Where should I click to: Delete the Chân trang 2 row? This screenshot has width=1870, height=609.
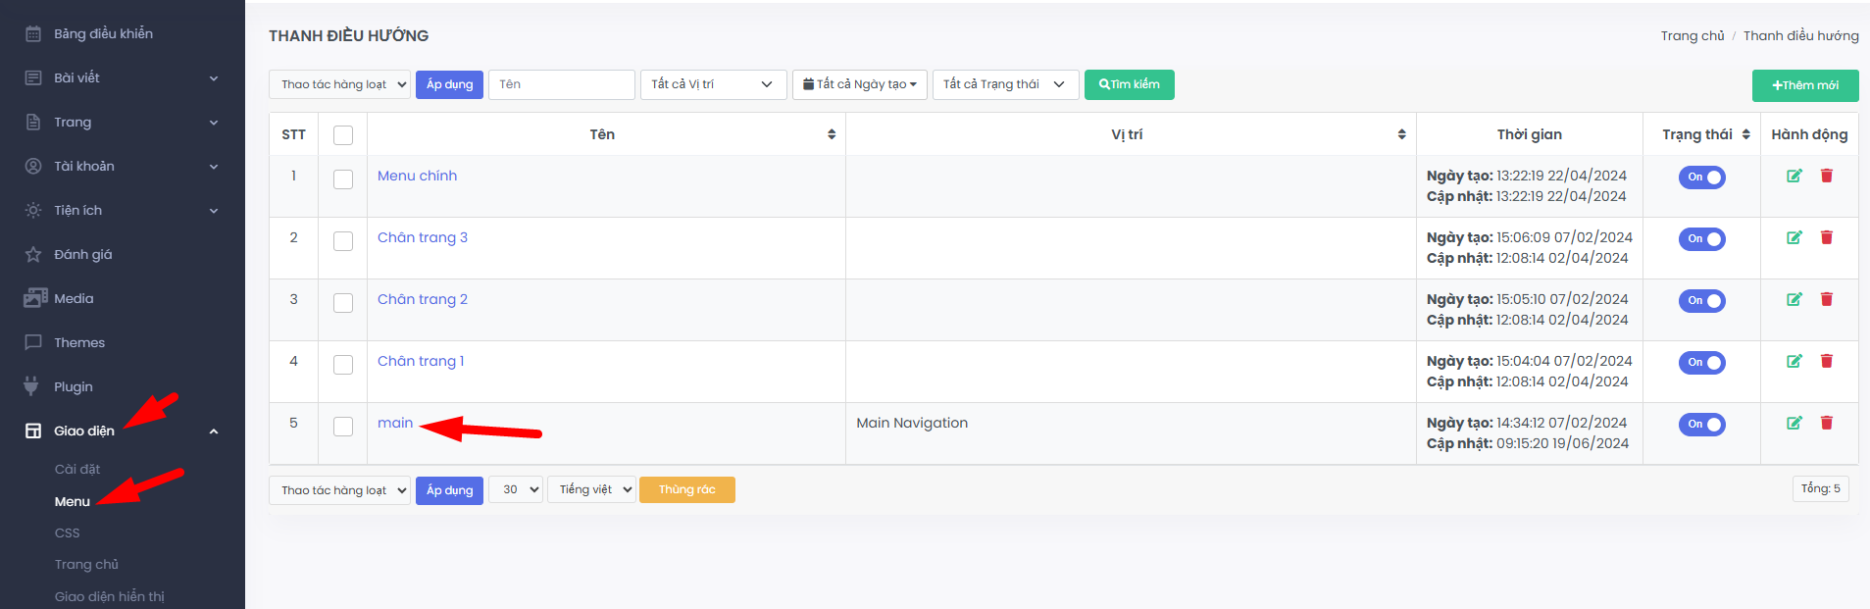coord(1827,299)
